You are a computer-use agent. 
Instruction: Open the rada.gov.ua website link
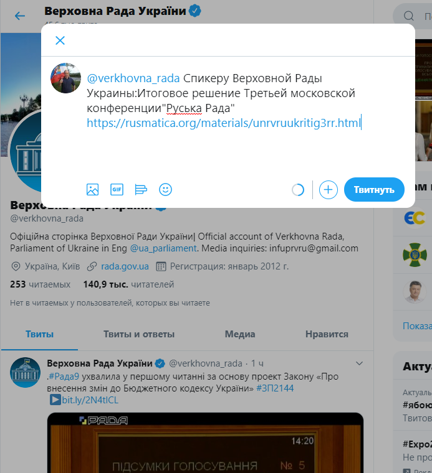point(125,266)
